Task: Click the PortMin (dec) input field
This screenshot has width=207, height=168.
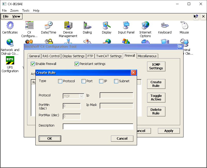Action: coord(72,106)
